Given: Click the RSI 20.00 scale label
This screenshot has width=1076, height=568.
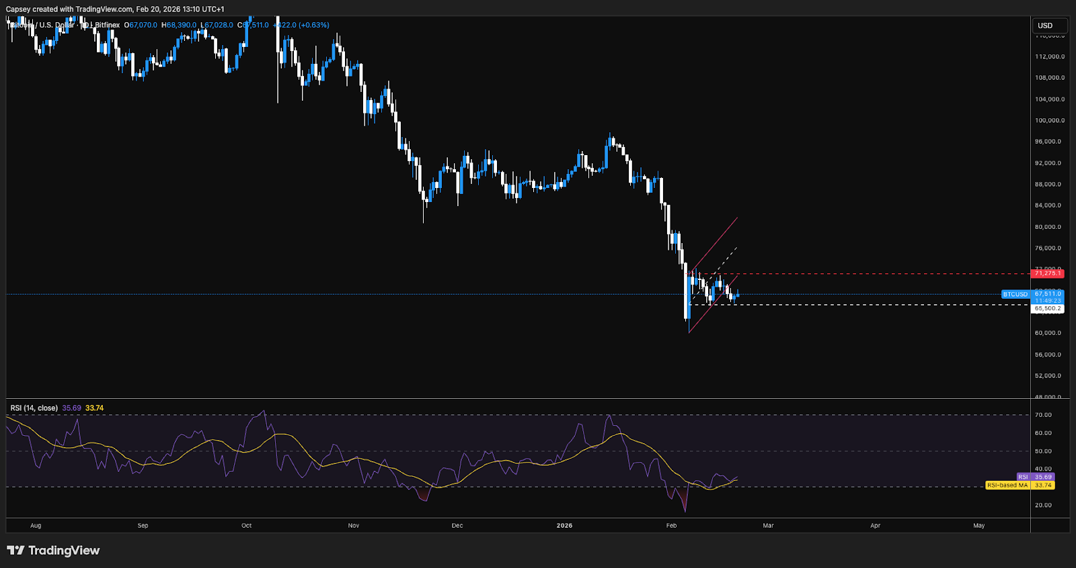Looking at the screenshot, I should (x=1043, y=505).
